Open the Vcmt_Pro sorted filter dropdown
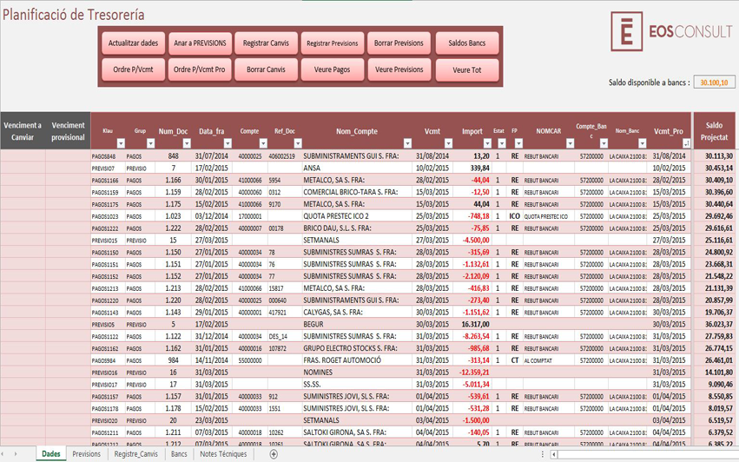The image size is (739, 462). click(685, 143)
